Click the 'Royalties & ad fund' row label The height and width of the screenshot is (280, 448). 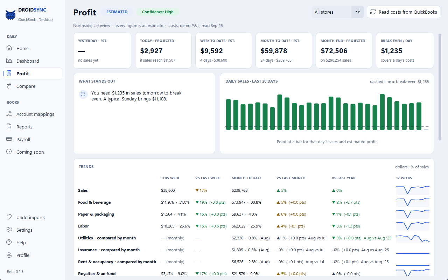pyautogui.click(x=97, y=274)
